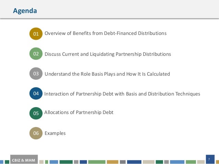219x164 pixels.
Task: Select the Examples agenda item
Action: coord(55,133)
